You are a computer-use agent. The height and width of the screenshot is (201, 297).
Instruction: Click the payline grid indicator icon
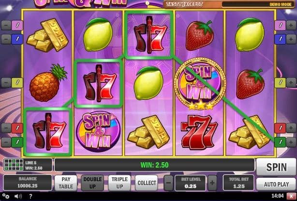(14, 165)
